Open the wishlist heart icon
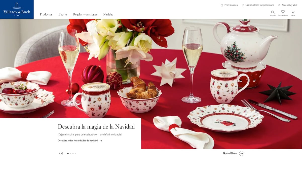 click(x=283, y=12)
